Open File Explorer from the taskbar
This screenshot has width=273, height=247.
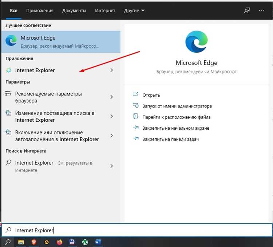point(21,242)
